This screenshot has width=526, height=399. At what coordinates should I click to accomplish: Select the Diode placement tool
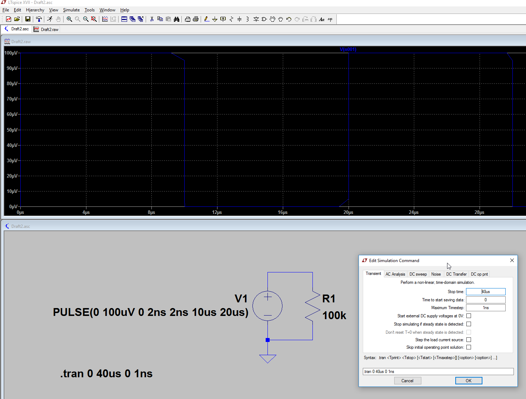tap(256, 19)
